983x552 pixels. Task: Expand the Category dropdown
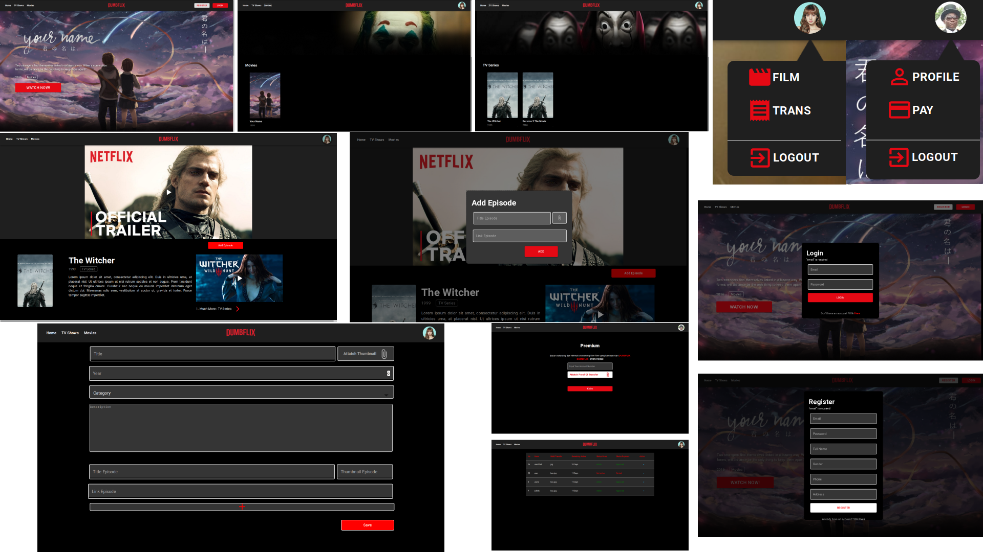(x=386, y=394)
